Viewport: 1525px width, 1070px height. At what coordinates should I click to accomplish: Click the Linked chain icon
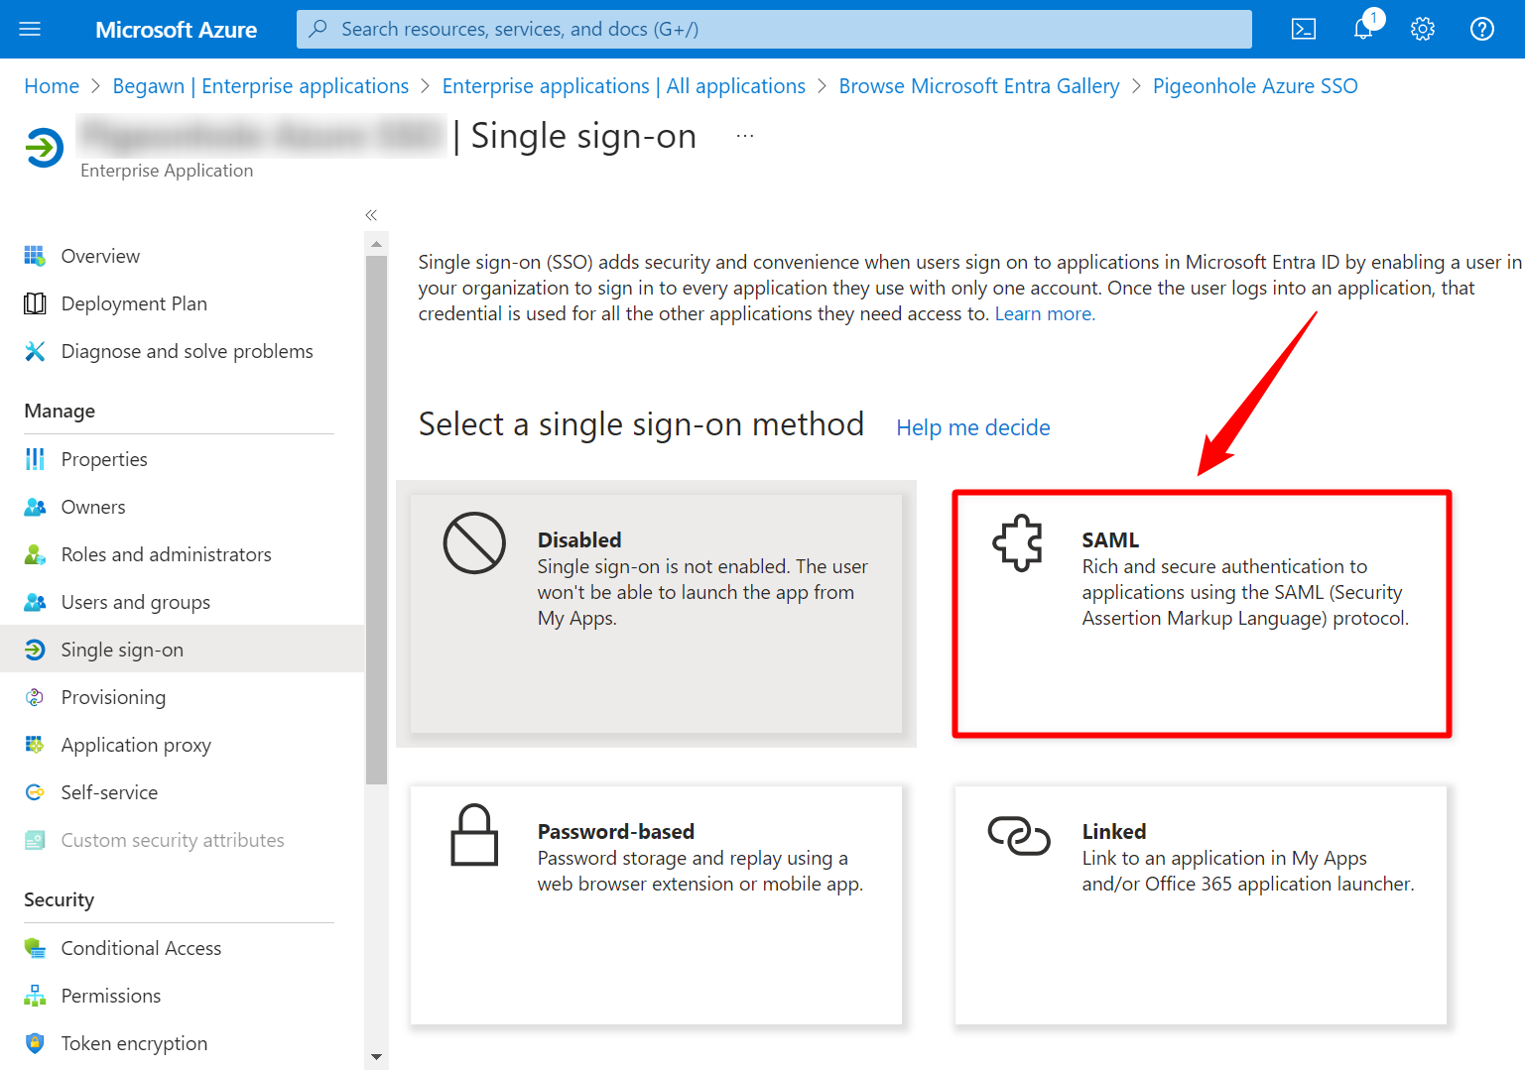tap(1019, 835)
